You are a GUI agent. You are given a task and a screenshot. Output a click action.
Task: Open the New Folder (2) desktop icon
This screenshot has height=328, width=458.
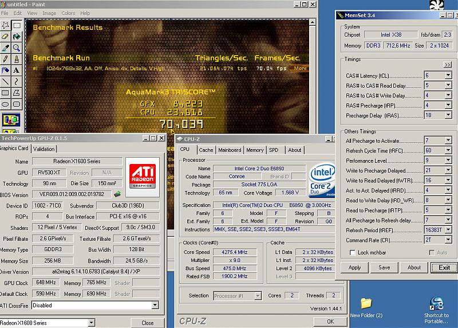366,307
